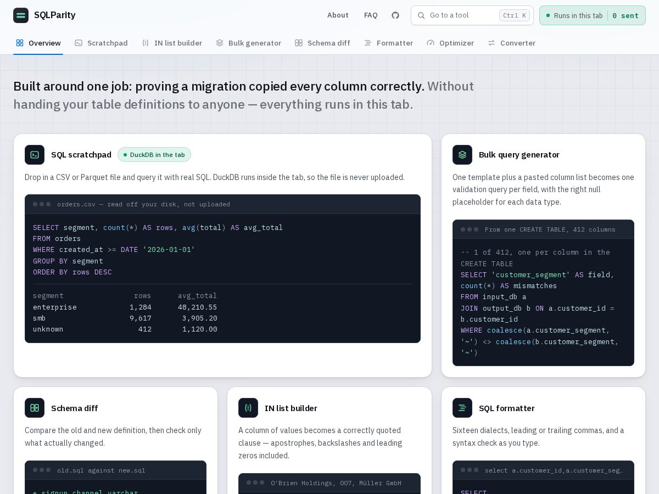Open the IN list builder card title
Viewport: 659px width, 494px height.
click(291, 408)
